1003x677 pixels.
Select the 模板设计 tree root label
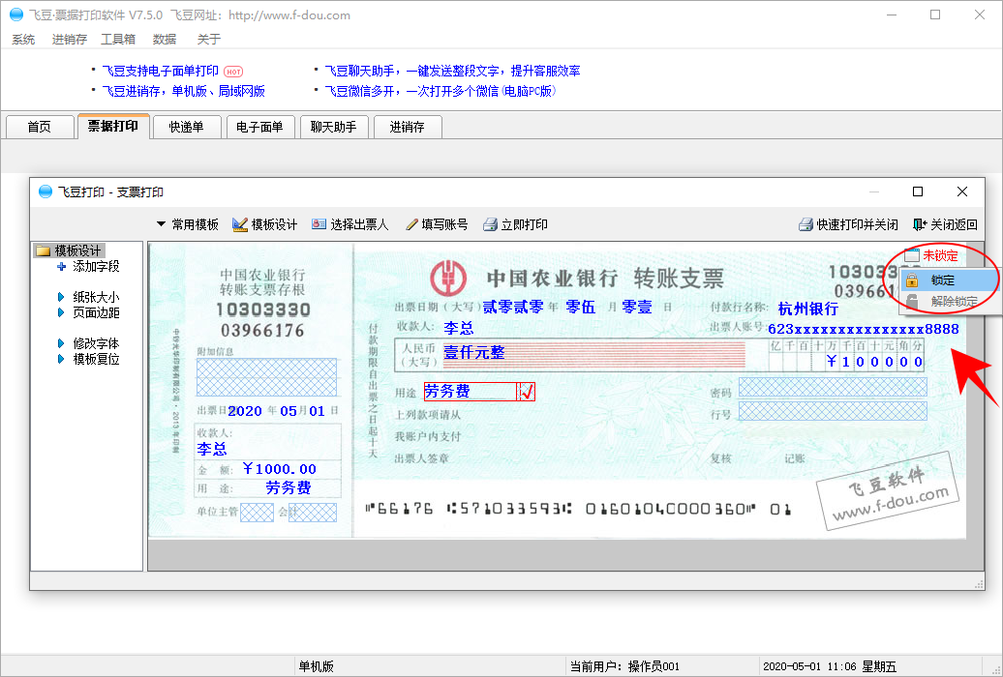click(x=78, y=250)
